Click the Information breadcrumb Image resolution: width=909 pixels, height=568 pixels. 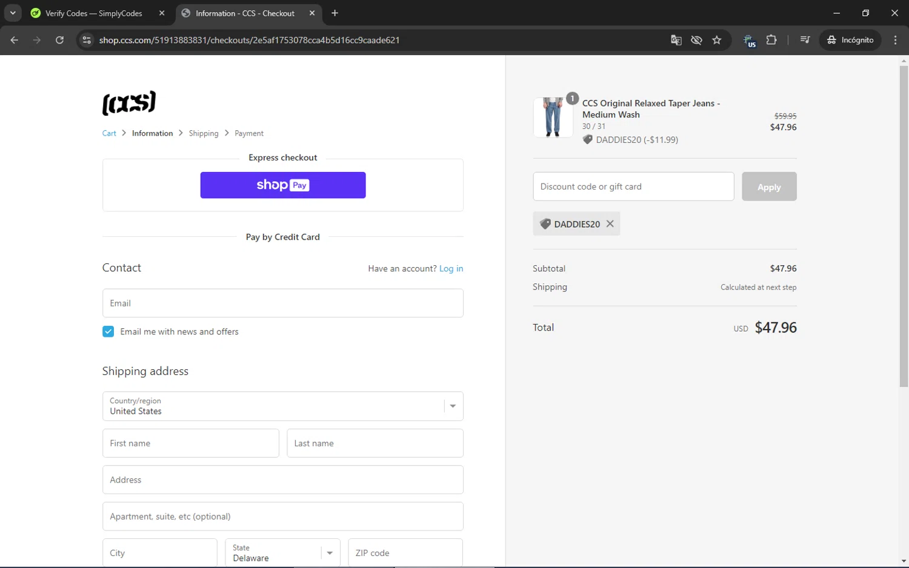pyautogui.click(x=152, y=133)
